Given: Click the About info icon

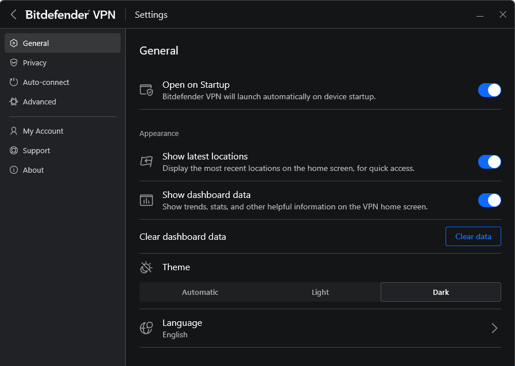Looking at the screenshot, I should [x=14, y=170].
